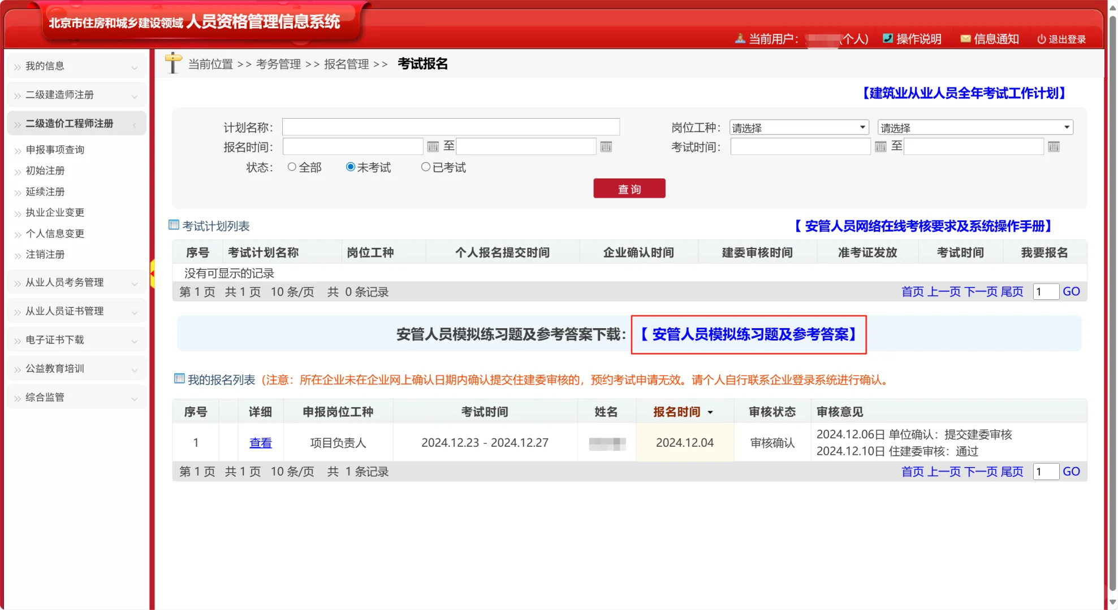Screen dimensions: 1118x610
Task: Open exam start date calendar icon
Action: 880,147
